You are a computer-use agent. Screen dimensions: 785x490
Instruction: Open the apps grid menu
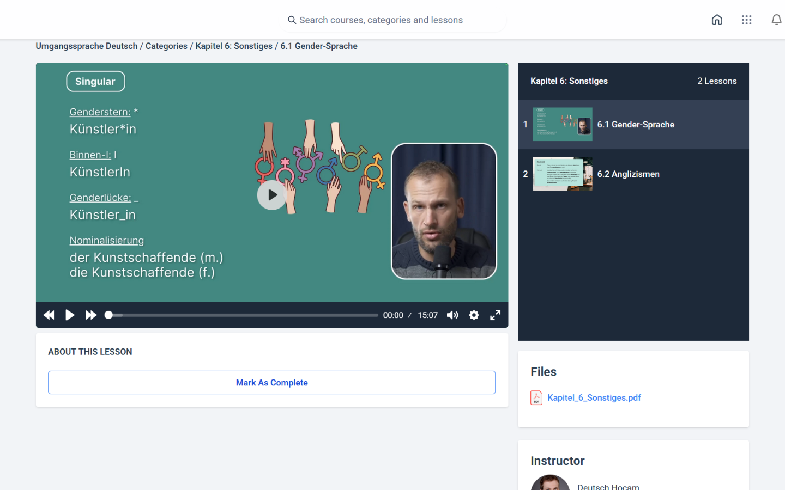(x=746, y=20)
